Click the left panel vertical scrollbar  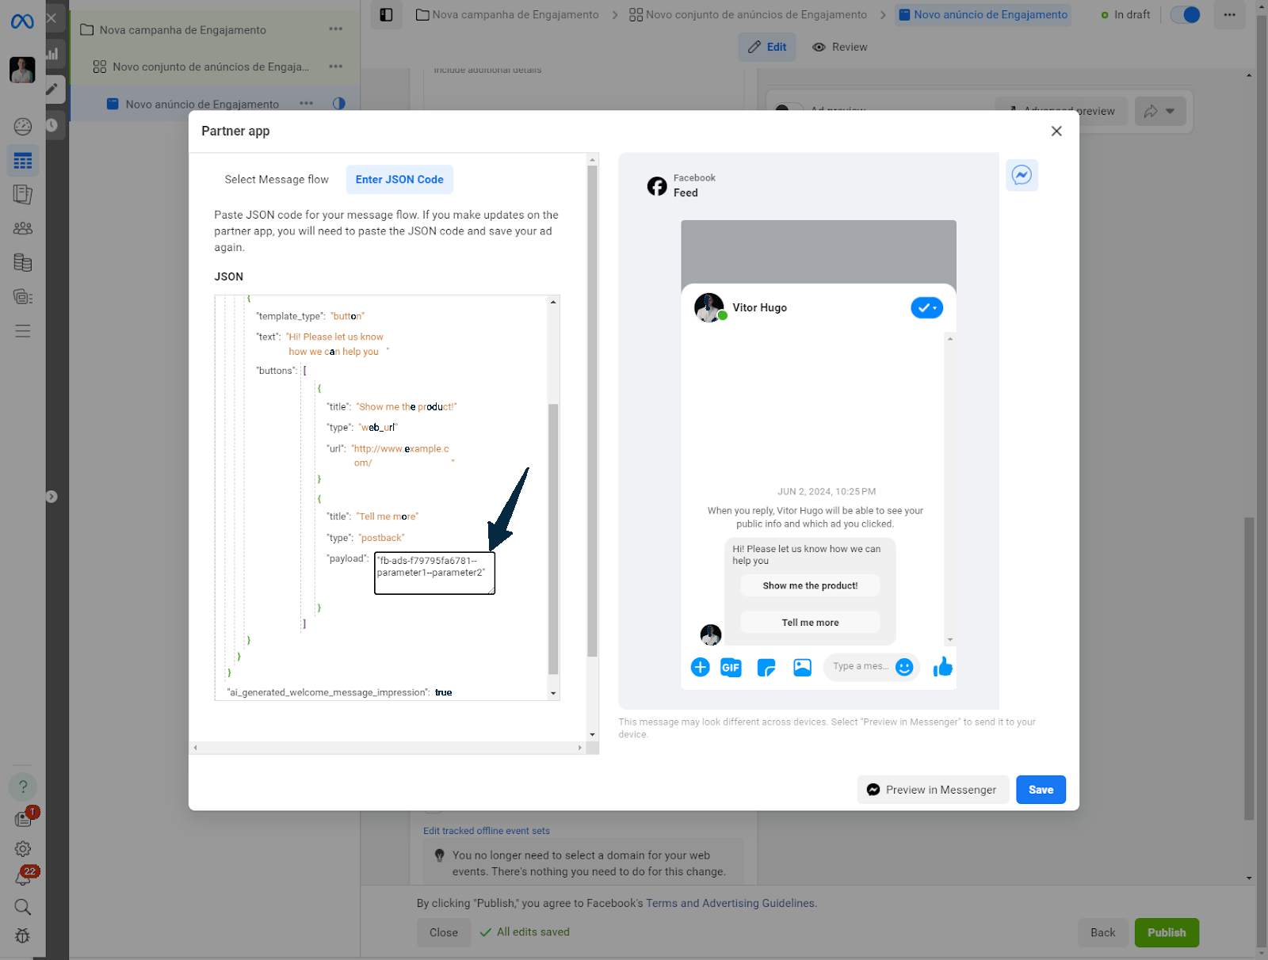(x=592, y=411)
